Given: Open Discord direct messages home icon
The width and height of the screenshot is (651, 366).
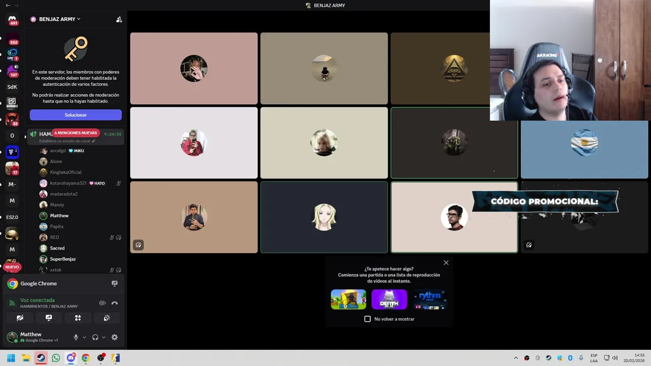Looking at the screenshot, I should click(x=12, y=19).
